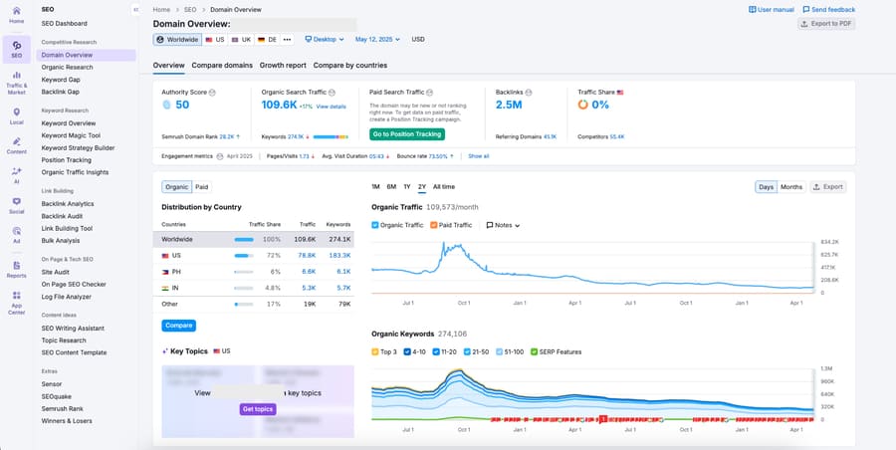Click the Authority Score badge icon

pyautogui.click(x=167, y=105)
